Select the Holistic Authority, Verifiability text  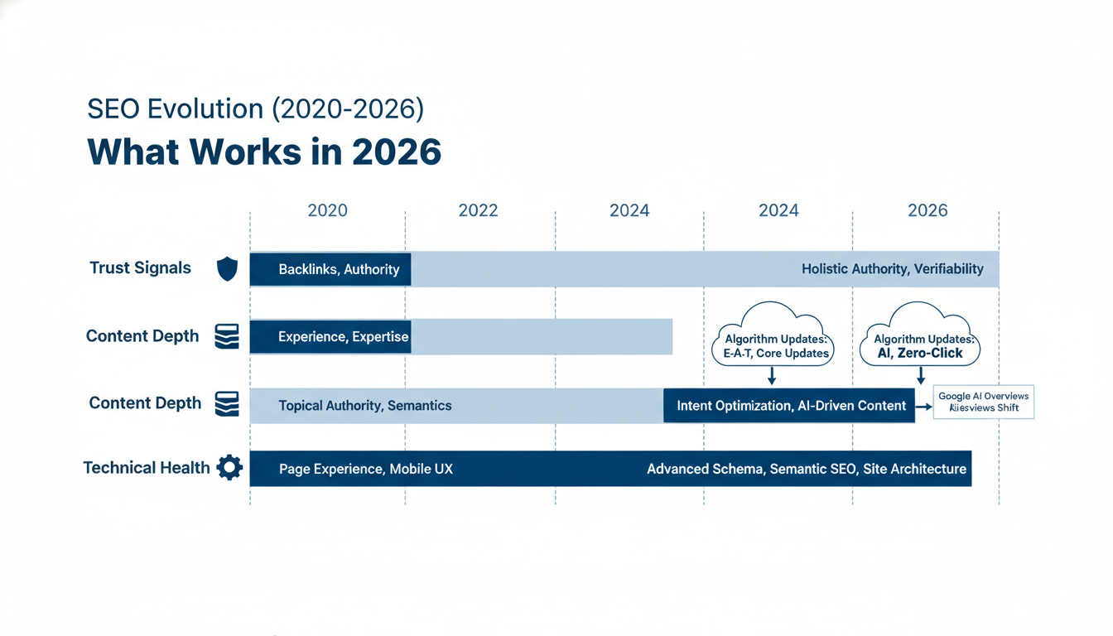[x=893, y=269]
